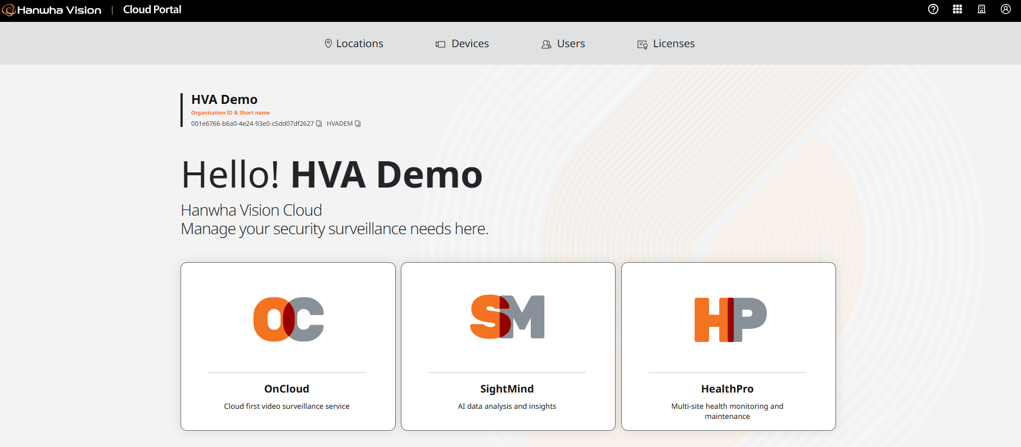Click 'Cloud first video surveillance service' description
Viewport: 1021px width, 447px height.
(287, 406)
